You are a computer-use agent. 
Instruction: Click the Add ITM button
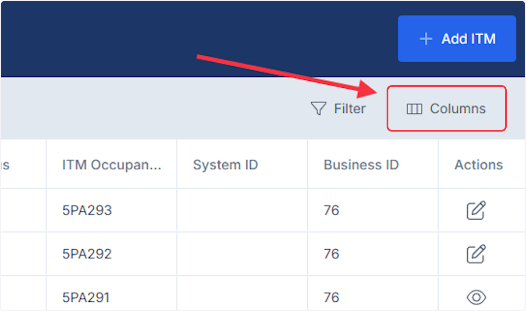coord(457,39)
